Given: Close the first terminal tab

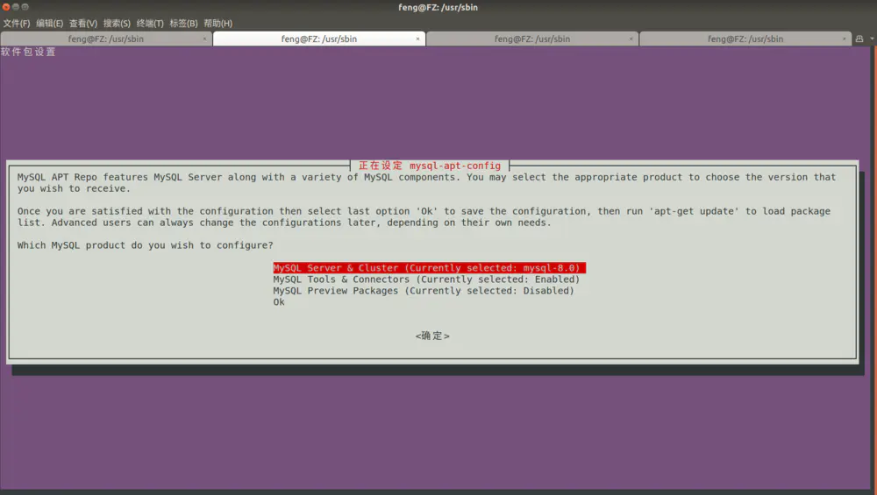Looking at the screenshot, I should point(205,39).
